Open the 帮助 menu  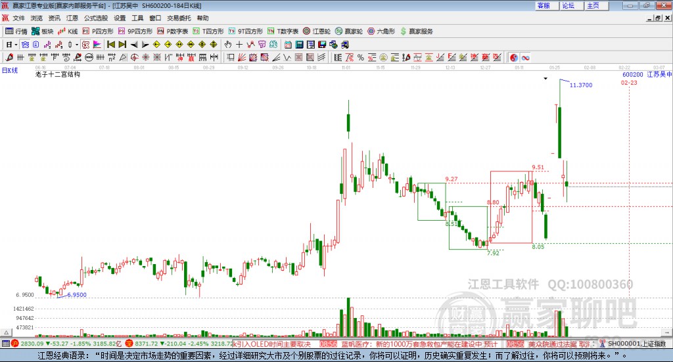(202, 18)
